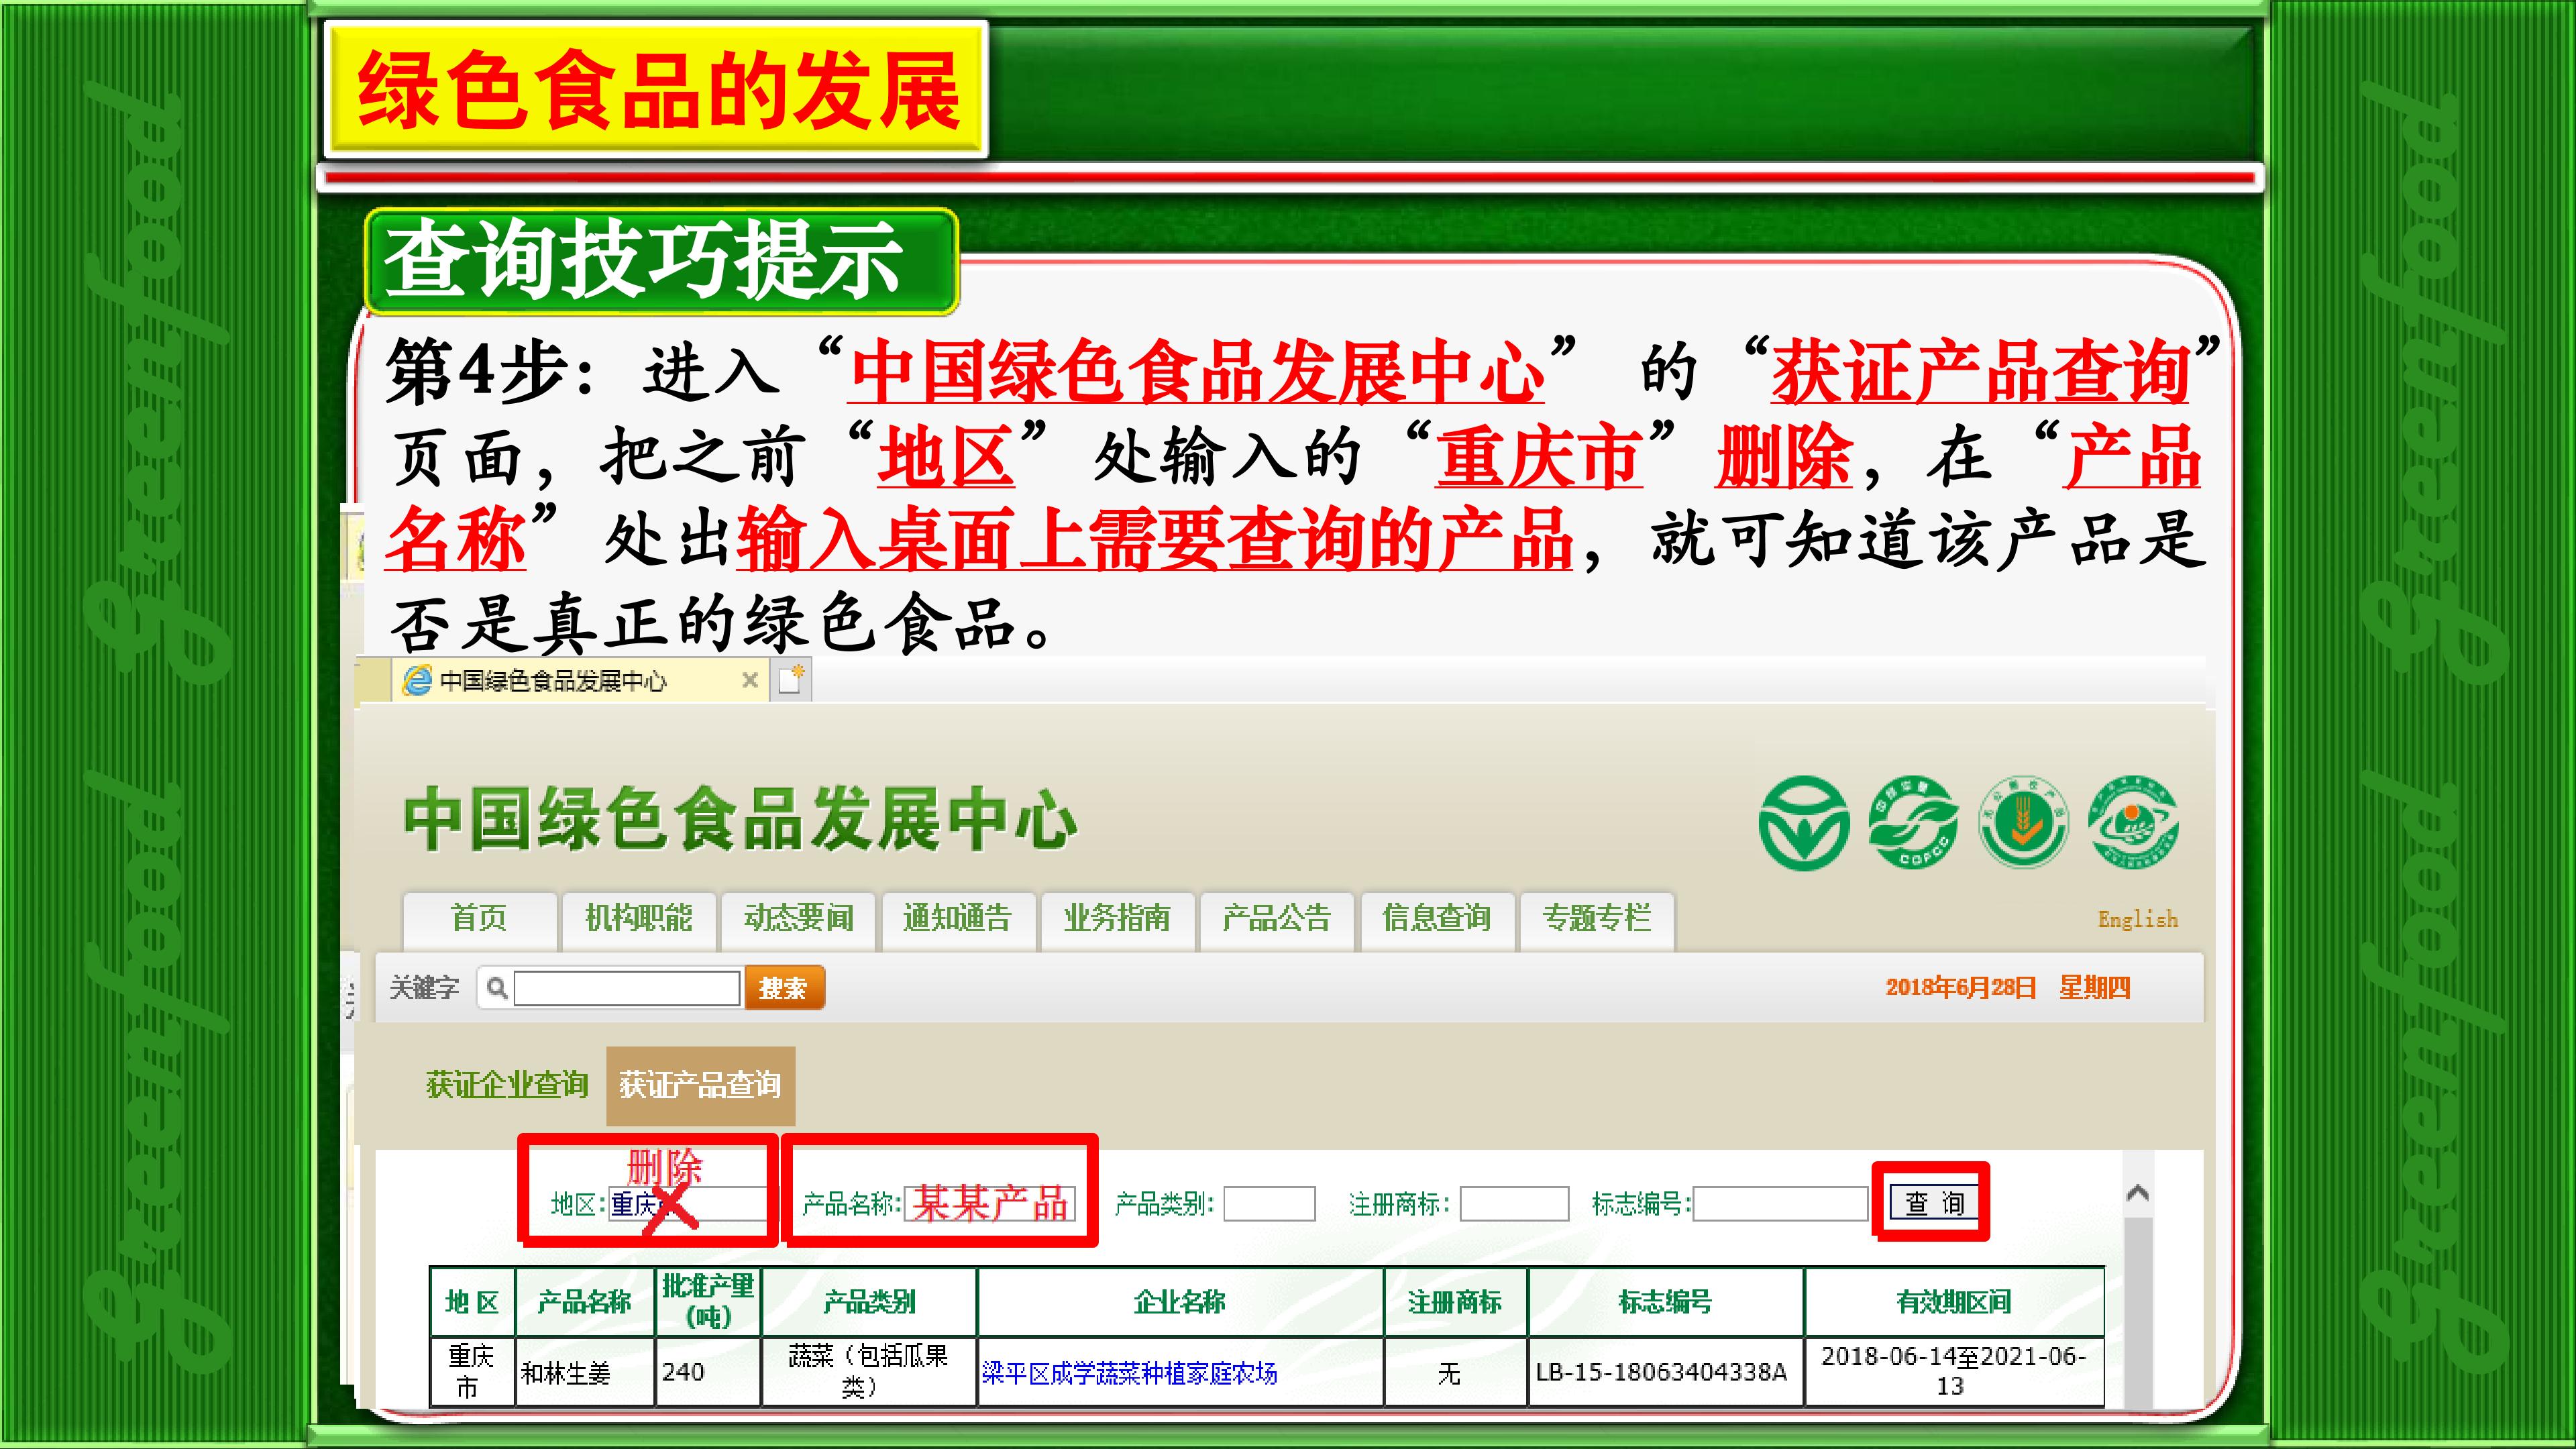Click the orange 搜索 button
Image resolution: width=2576 pixels, height=1449 pixels.
coord(784,988)
